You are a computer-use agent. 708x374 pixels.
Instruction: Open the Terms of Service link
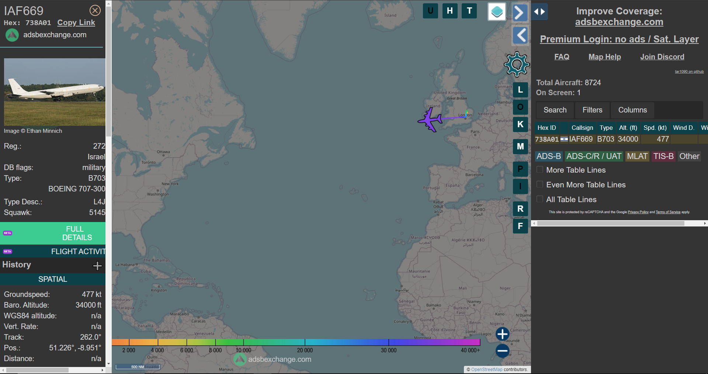coord(668,212)
